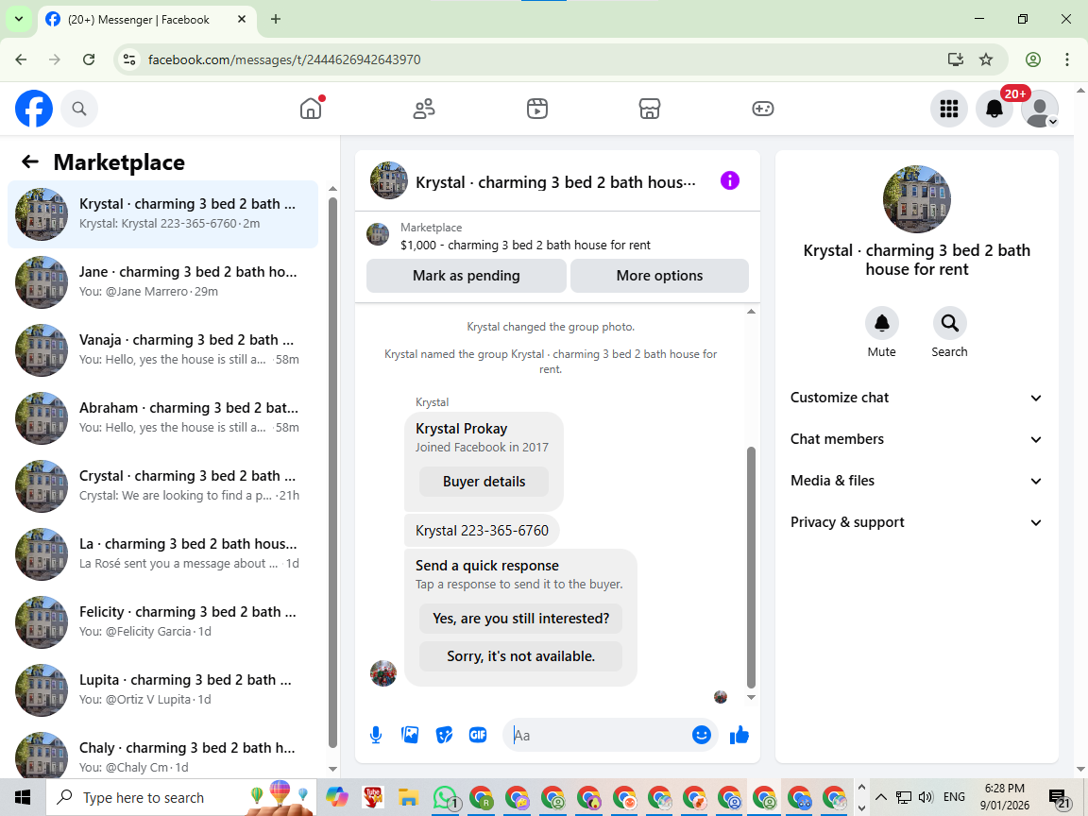Click the chat header house thumbnail
The height and width of the screenshot is (816, 1088).
[388, 181]
